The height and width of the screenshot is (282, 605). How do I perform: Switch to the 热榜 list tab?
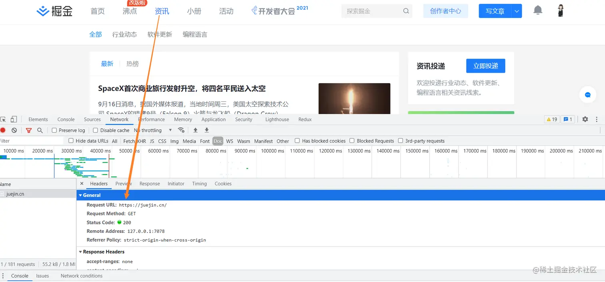[x=132, y=64]
